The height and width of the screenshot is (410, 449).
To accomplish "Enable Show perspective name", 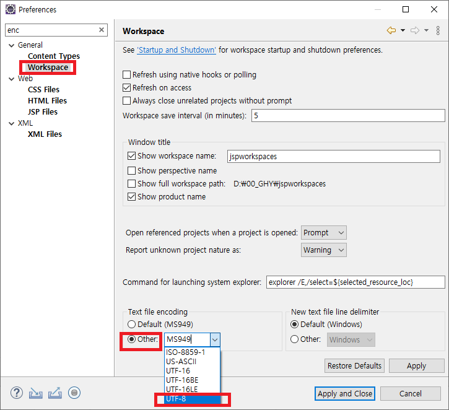I will tap(131, 171).
